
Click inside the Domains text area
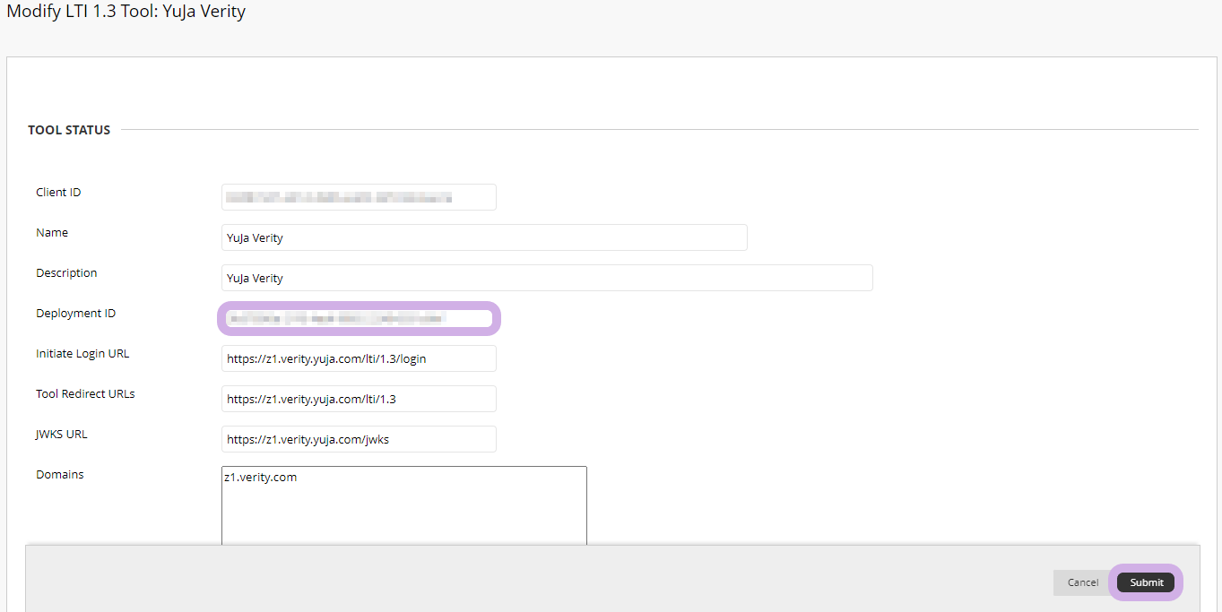click(403, 506)
